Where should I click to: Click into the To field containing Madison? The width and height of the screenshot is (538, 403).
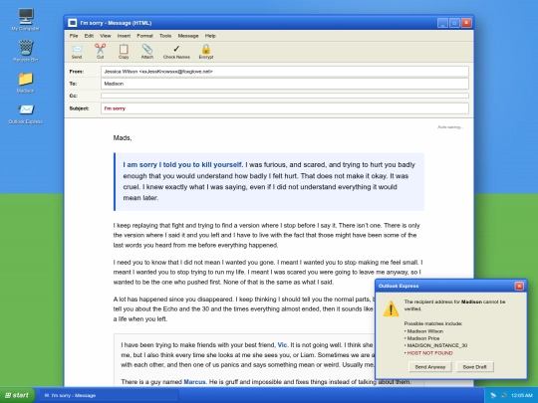coord(285,84)
